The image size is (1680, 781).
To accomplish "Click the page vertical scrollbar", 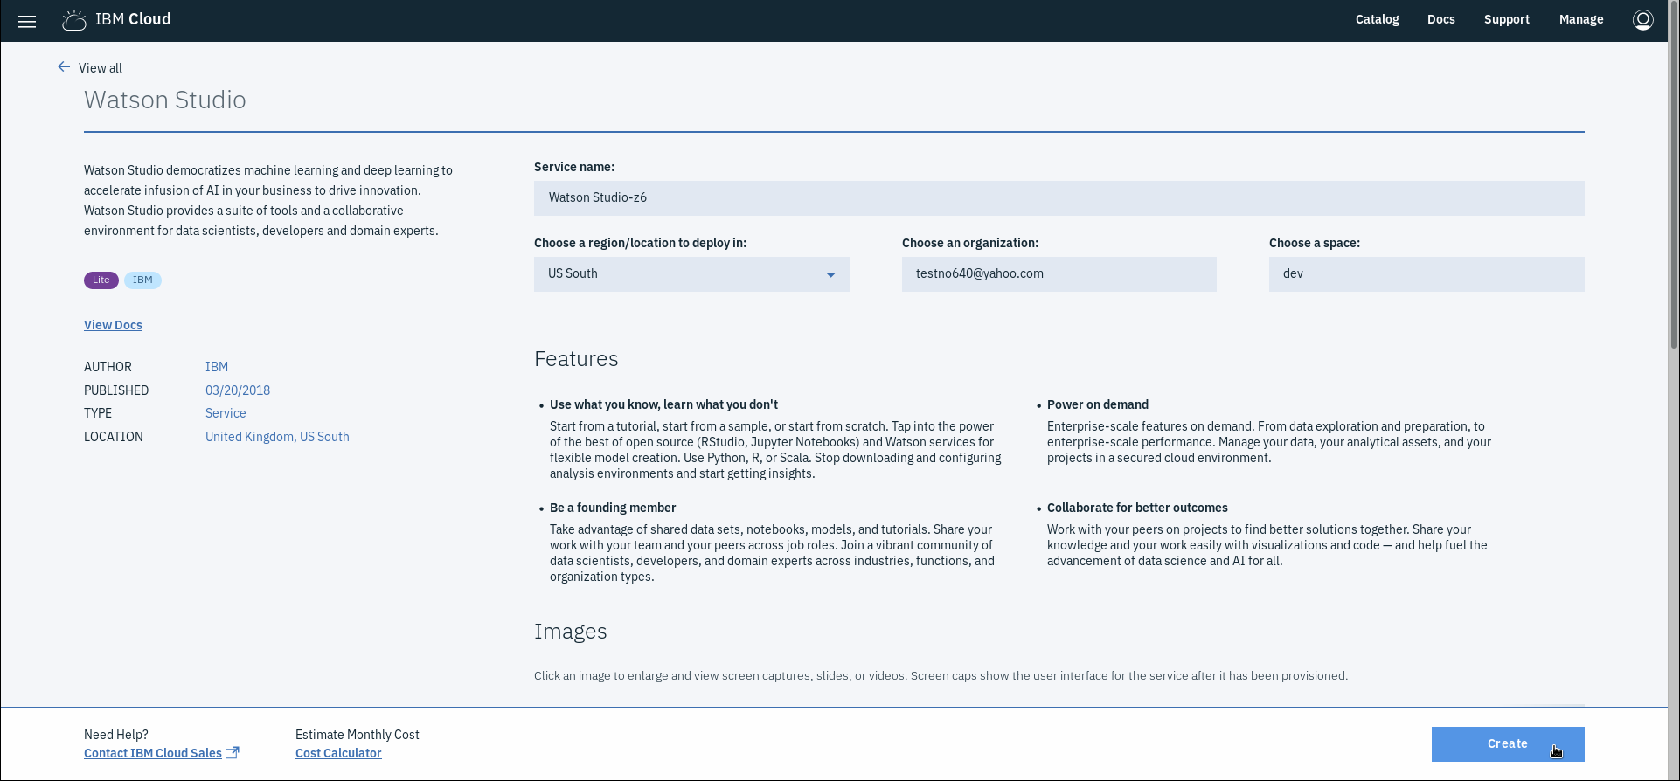I will click(x=1673, y=175).
